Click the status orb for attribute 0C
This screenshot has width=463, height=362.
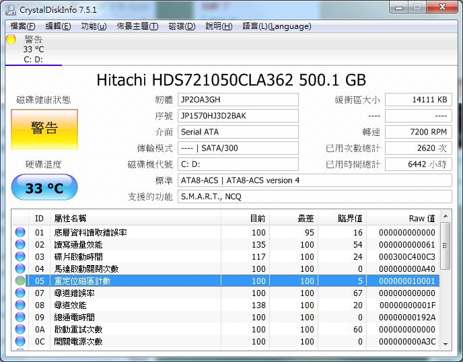coord(20,341)
